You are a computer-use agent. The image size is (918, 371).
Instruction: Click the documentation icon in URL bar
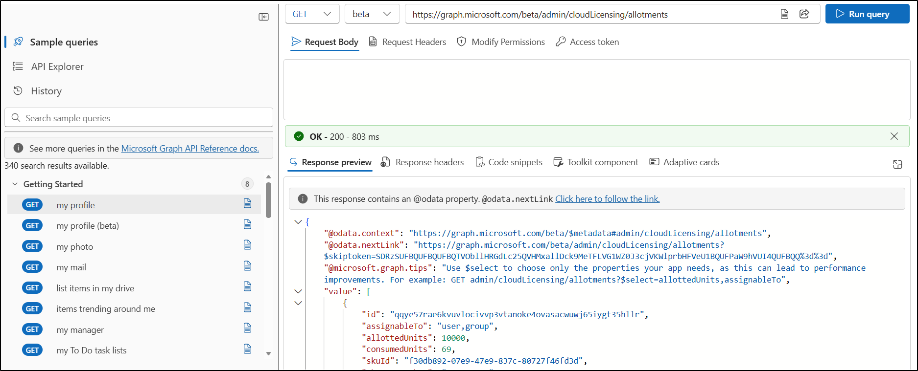pos(784,14)
